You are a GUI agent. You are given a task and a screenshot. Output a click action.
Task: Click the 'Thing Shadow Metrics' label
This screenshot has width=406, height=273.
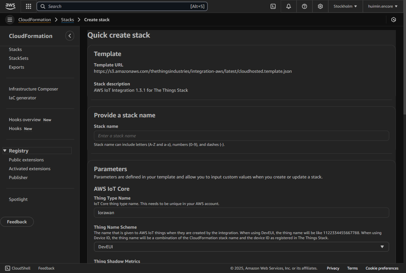(117, 261)
